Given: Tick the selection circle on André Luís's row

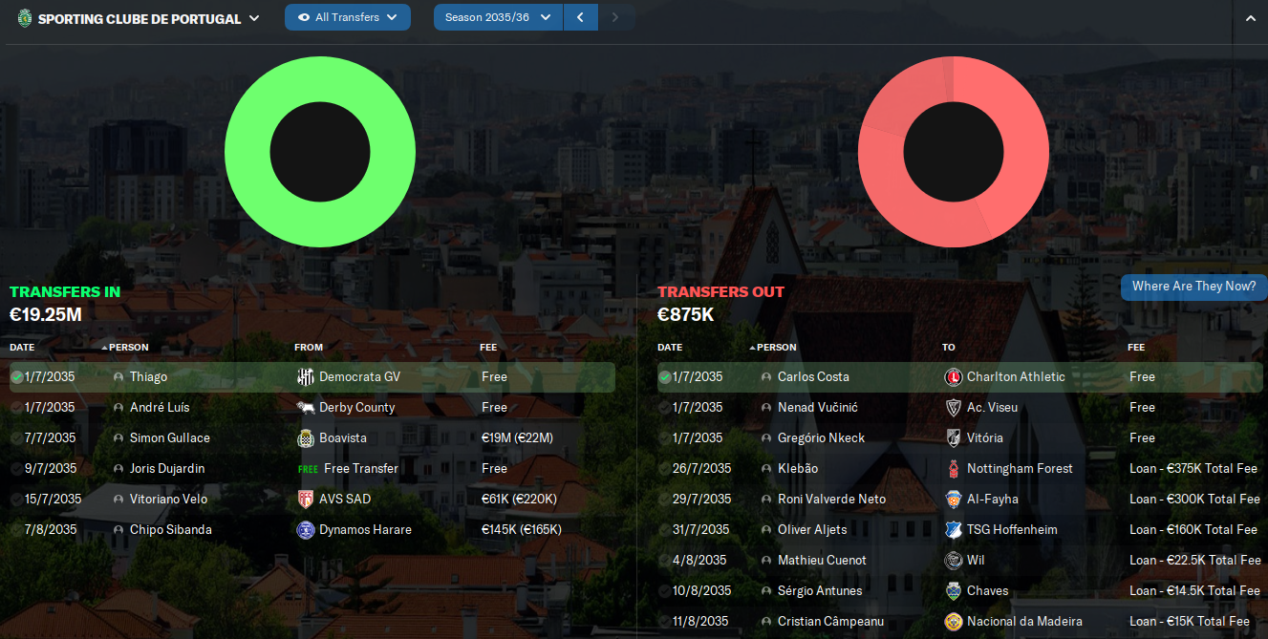Looking at the screenshot, I should [x=17, y=408].
